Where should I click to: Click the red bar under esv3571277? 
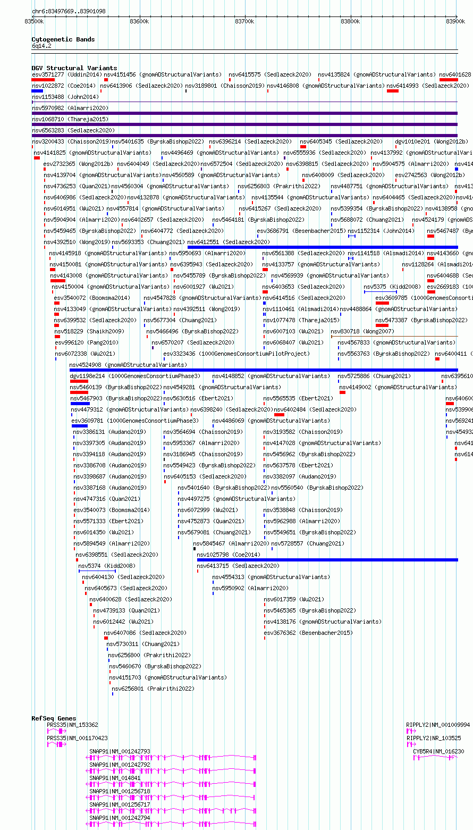43,80
